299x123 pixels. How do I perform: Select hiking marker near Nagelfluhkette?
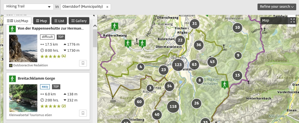click(115, 26)
